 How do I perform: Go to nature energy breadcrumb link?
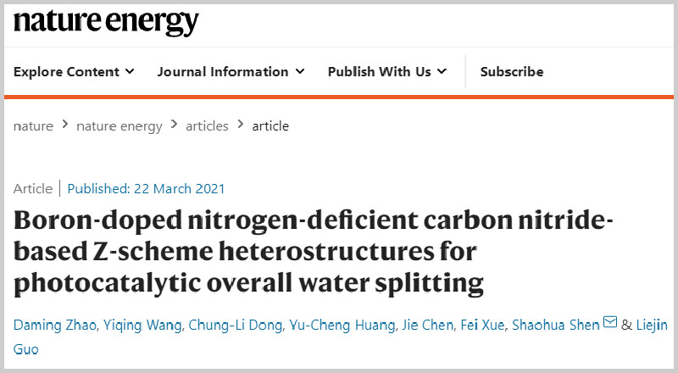tap(119, 126)
